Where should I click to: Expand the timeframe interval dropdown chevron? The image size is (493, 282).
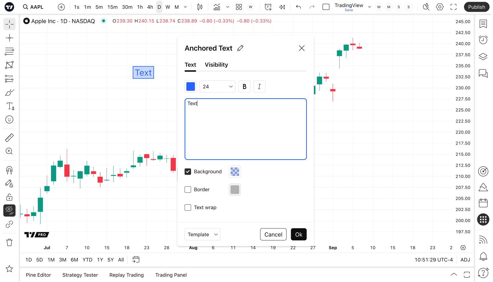tap(186, 7)
